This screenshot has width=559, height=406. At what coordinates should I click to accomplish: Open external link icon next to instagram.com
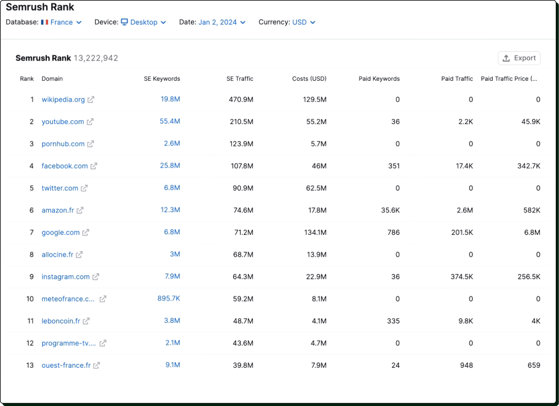(96, 277)
